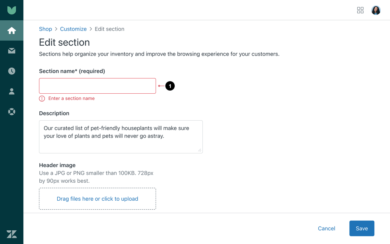This screenshot has height=244, width=390.
Task: Click the Description text area
Action: click(x=121, y=137)
